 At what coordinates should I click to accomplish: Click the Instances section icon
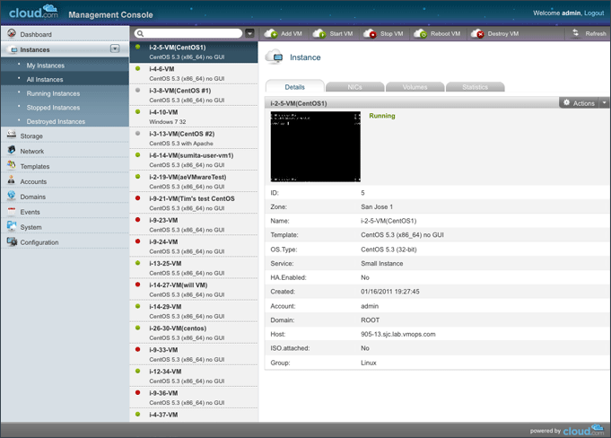(14, 50)
